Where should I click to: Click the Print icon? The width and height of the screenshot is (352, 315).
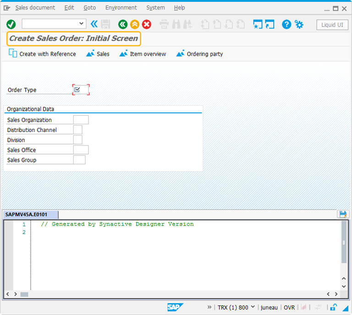click(x=164, y=24)
